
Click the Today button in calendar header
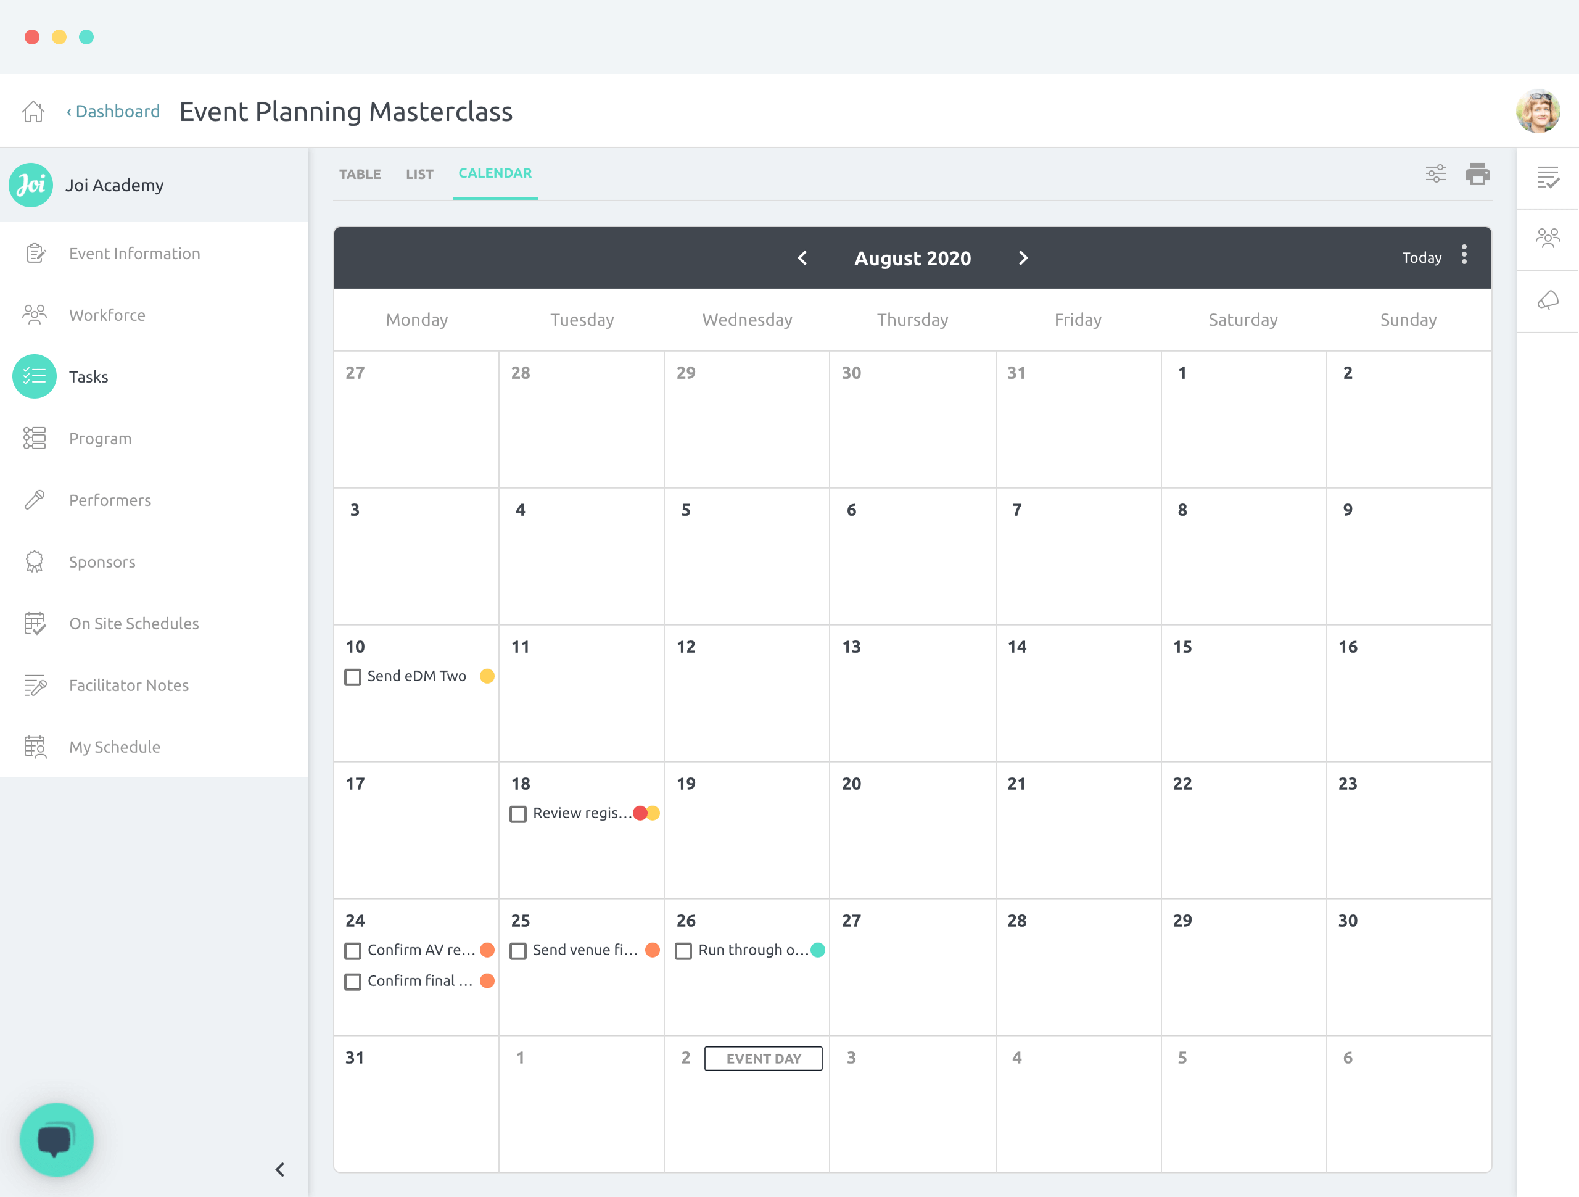coord(1420,258)
